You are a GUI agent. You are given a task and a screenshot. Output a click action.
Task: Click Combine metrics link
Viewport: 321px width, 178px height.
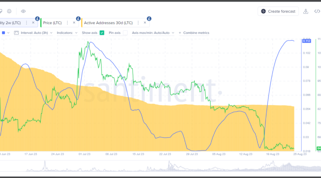point(194,33)
